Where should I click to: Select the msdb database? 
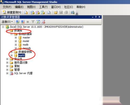tap(25, 45)
